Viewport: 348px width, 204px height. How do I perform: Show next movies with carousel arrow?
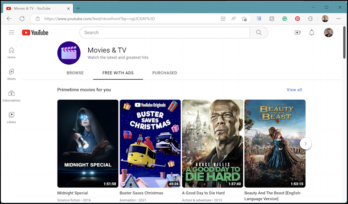[306, 144]
